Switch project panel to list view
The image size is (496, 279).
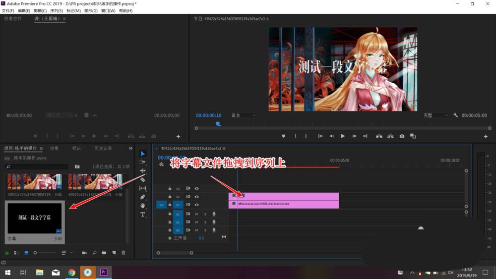coord(17,253)
